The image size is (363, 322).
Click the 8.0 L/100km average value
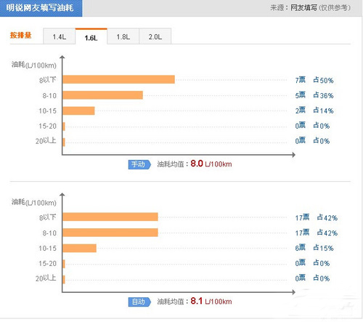211,164
